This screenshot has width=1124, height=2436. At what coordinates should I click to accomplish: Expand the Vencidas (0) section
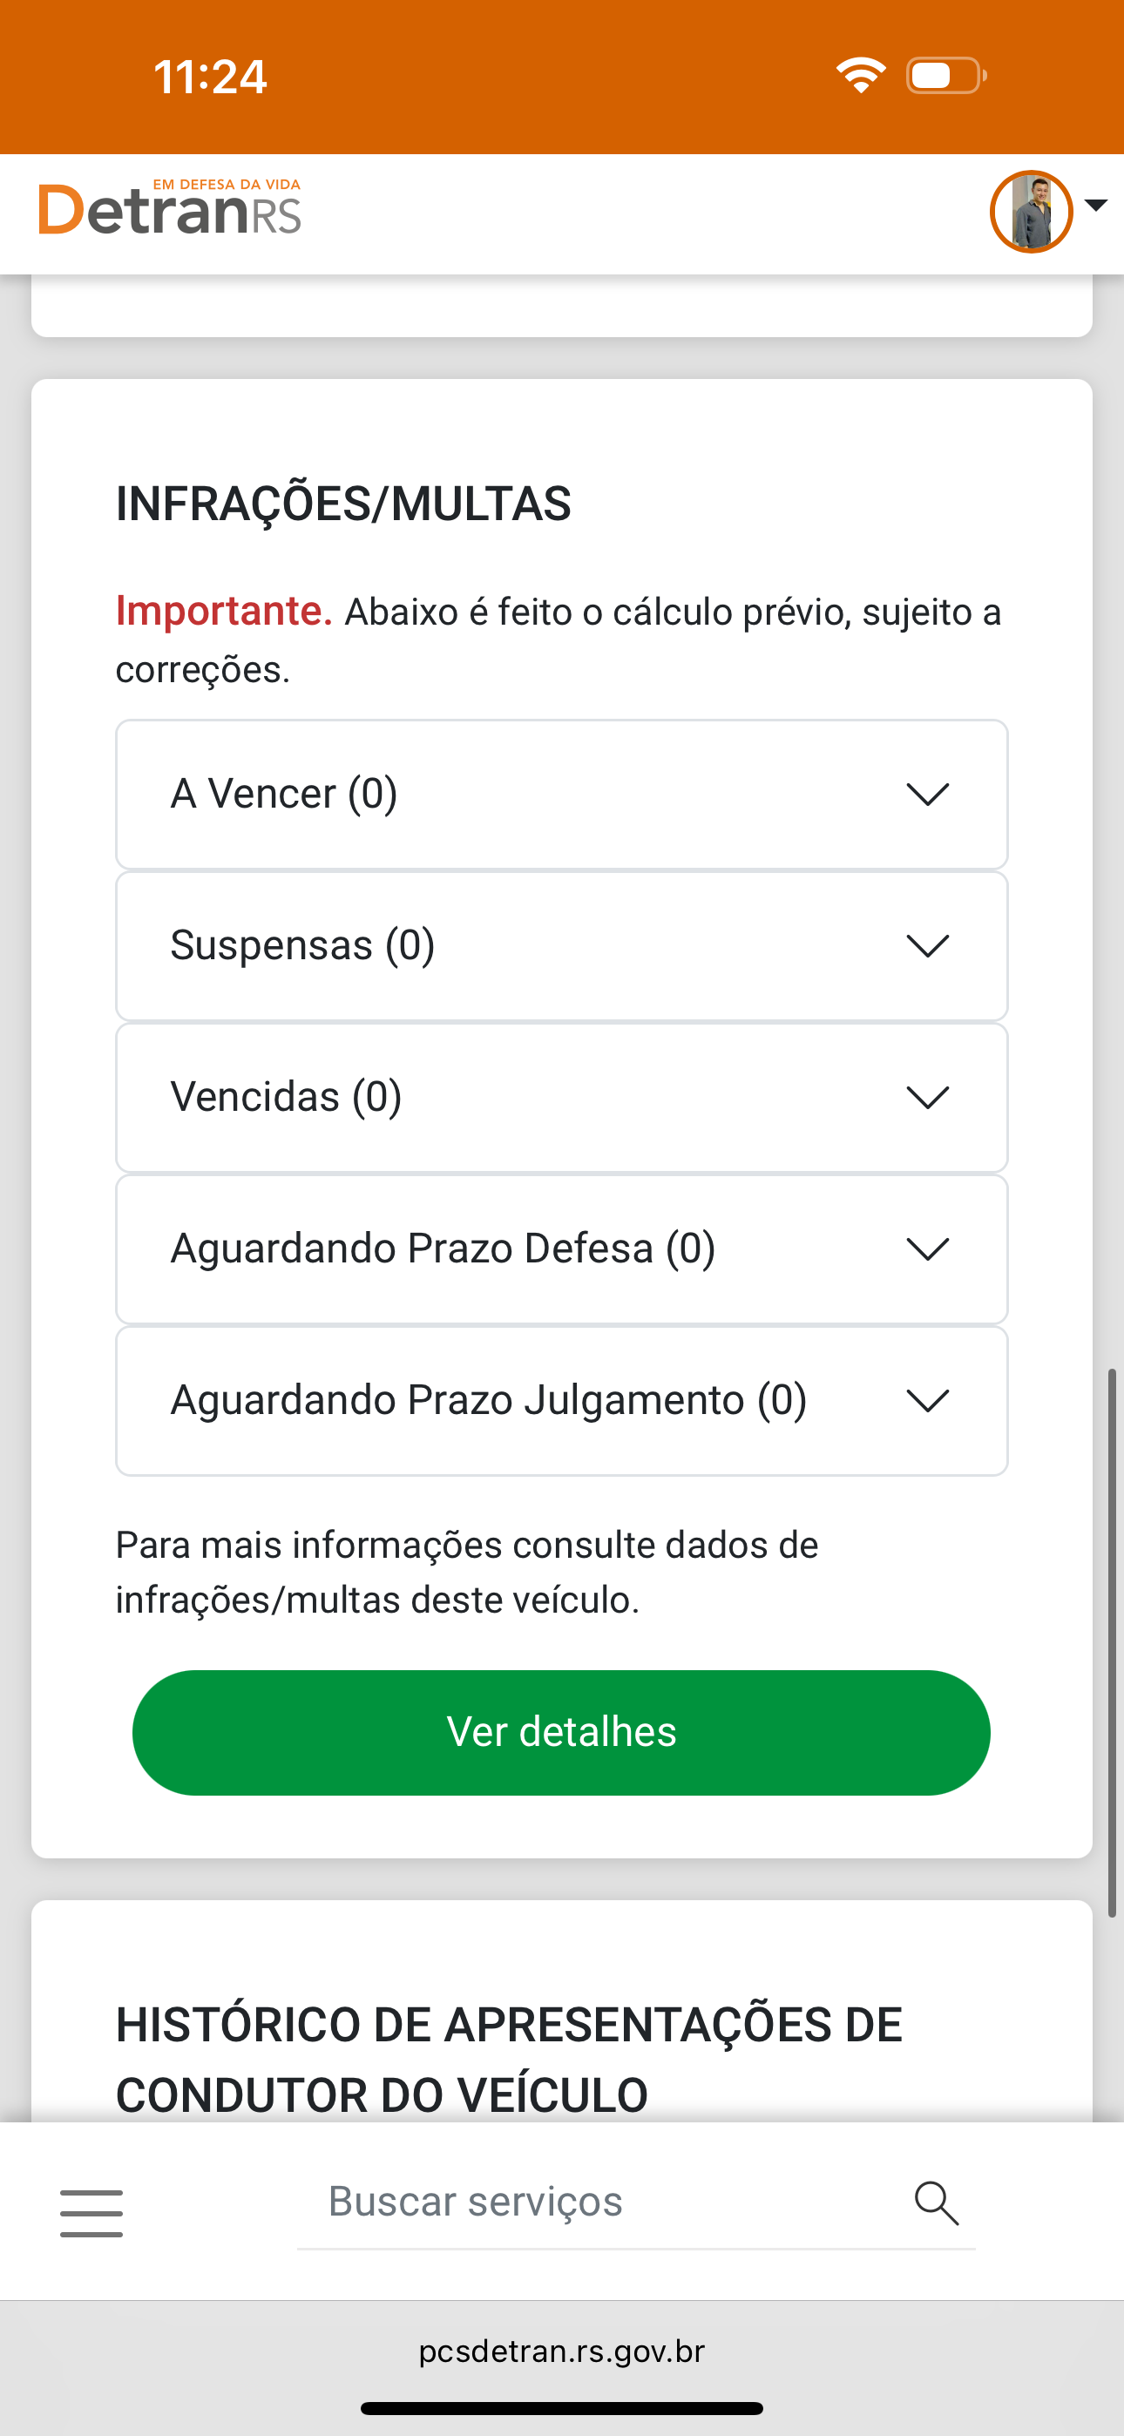pos(561,1098)
